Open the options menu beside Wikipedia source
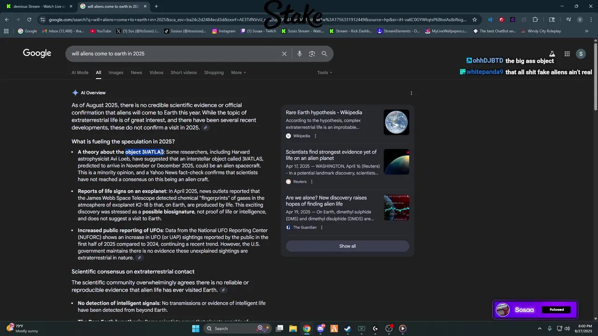598x336 pixels. [x=315, y=136]
